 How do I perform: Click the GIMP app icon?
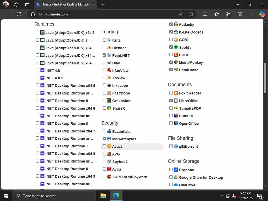109,63
